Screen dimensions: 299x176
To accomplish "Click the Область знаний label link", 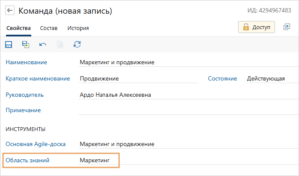I will (x=27, y=160).
